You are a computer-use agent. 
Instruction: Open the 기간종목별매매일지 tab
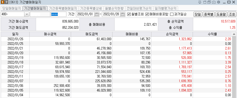(63, 8)
